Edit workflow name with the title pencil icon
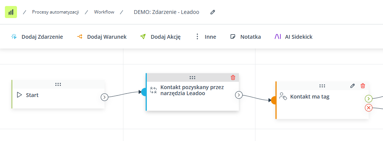Screen dimensions: 383x141 213,12
